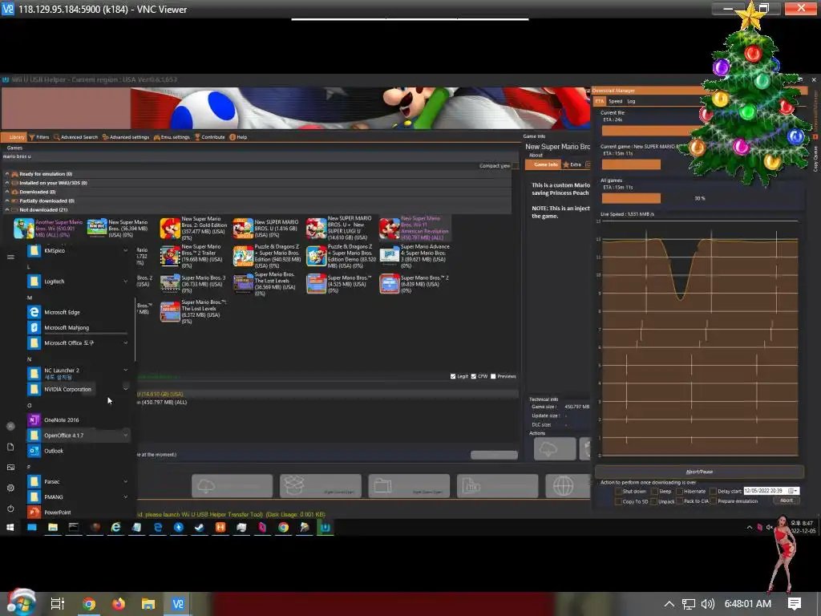Screen dimensions: 821x616
Task: Select the ETA tab
Action: 600,101
